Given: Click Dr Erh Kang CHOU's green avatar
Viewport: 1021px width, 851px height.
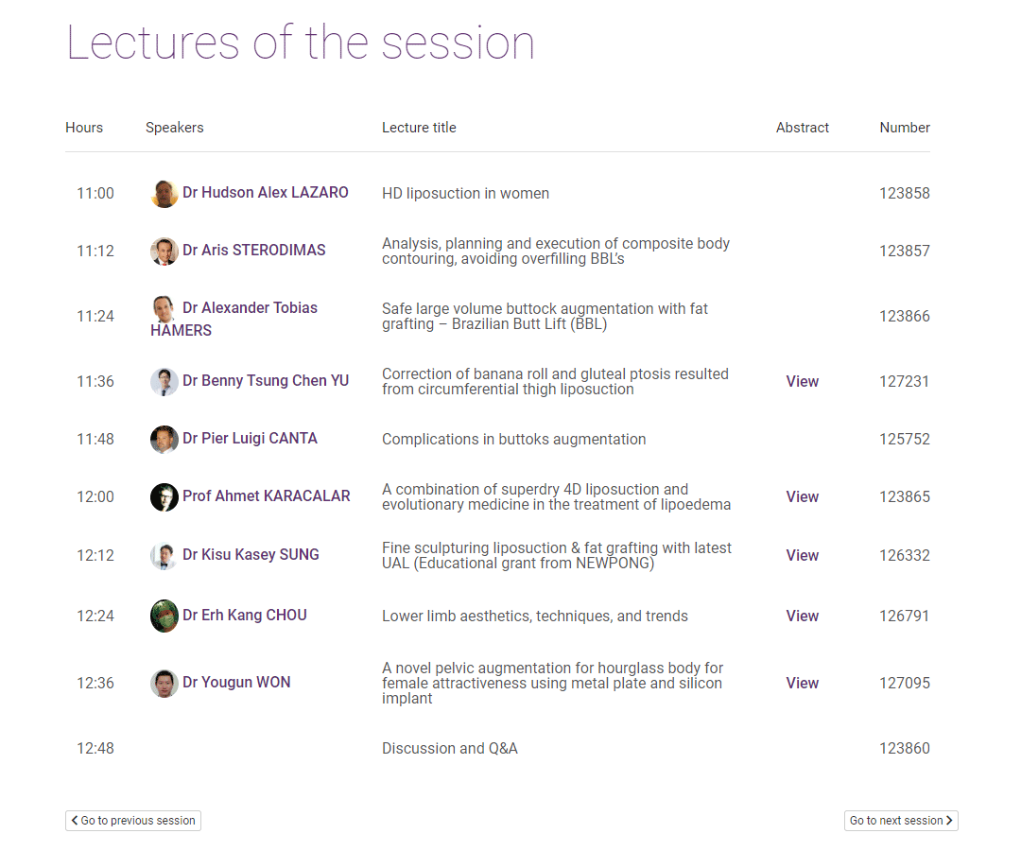Looking at the screenshot, I should click(164, 616).
